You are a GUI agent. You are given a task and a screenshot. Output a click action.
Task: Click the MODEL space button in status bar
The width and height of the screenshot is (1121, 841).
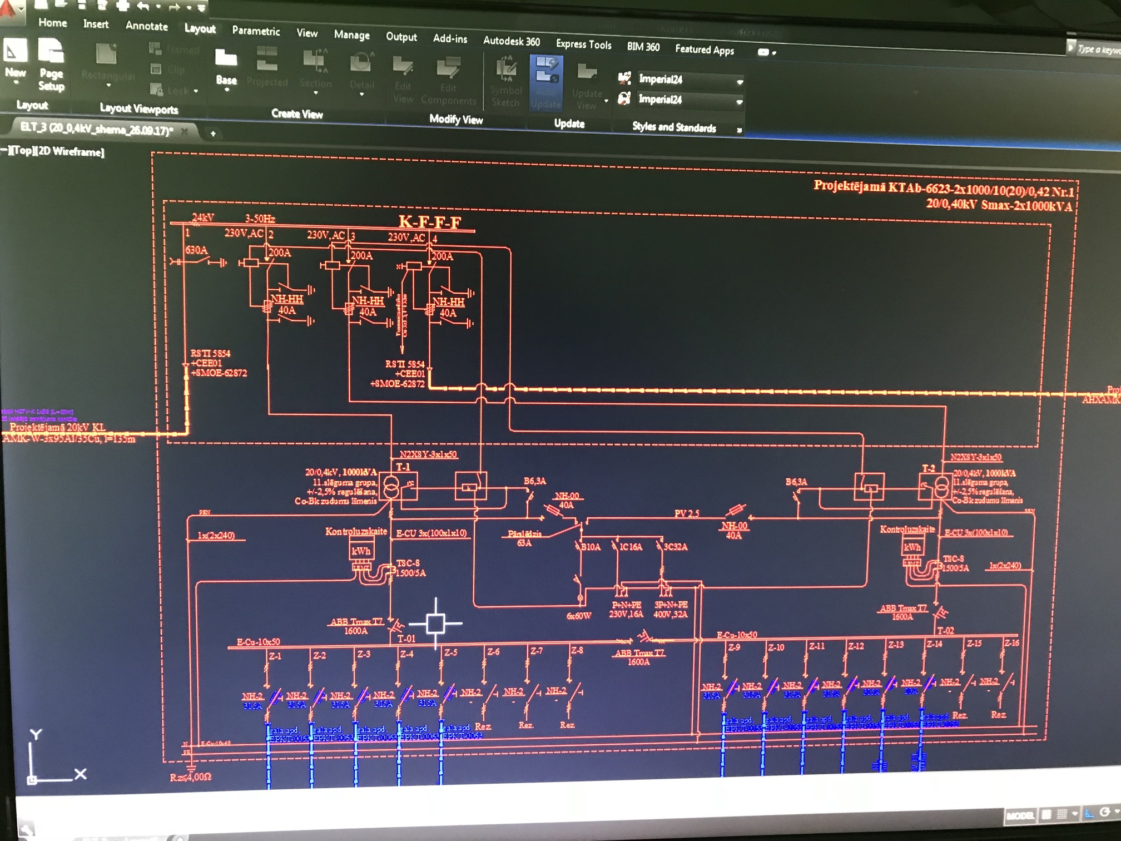click(x=1020, y=816)
